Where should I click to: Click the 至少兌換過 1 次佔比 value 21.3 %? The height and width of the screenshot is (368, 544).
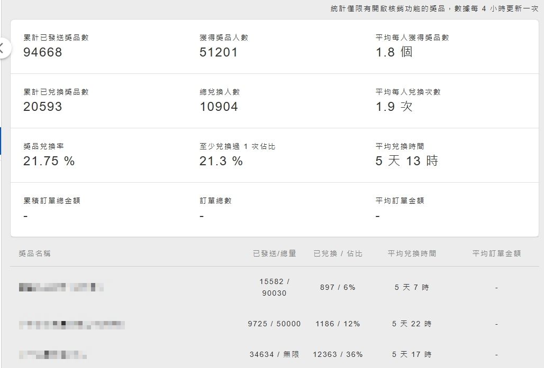pos(221,162)
